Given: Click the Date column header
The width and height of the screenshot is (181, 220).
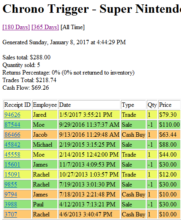Looking at the screenshot, I should (x=89, y=105).
